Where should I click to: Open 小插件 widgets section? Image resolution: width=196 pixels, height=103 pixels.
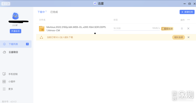pyautogui.click(x=9, y=82)
